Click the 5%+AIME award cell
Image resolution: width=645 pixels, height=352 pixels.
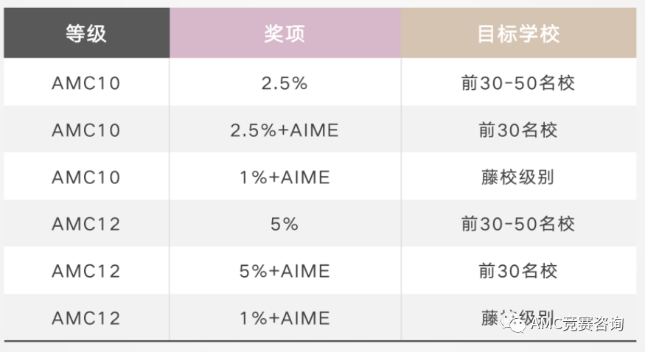(x=285, y=271)
